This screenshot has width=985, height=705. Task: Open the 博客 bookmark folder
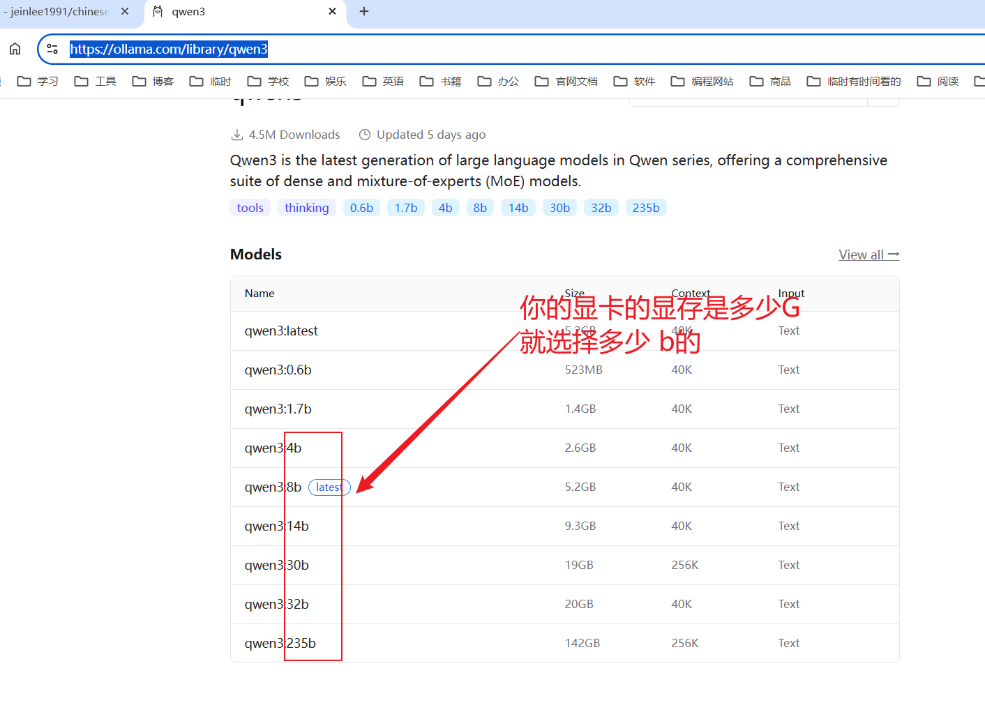click(x=153, y=82)
